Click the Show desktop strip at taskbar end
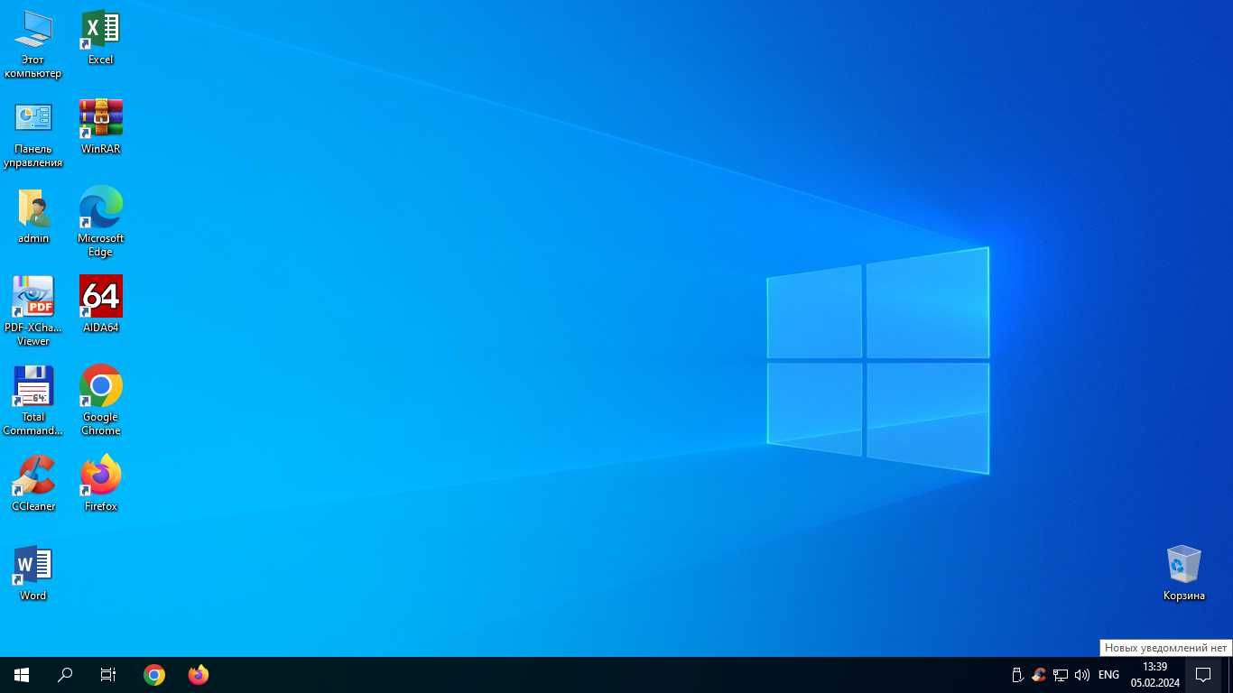 click(1229, 675)
